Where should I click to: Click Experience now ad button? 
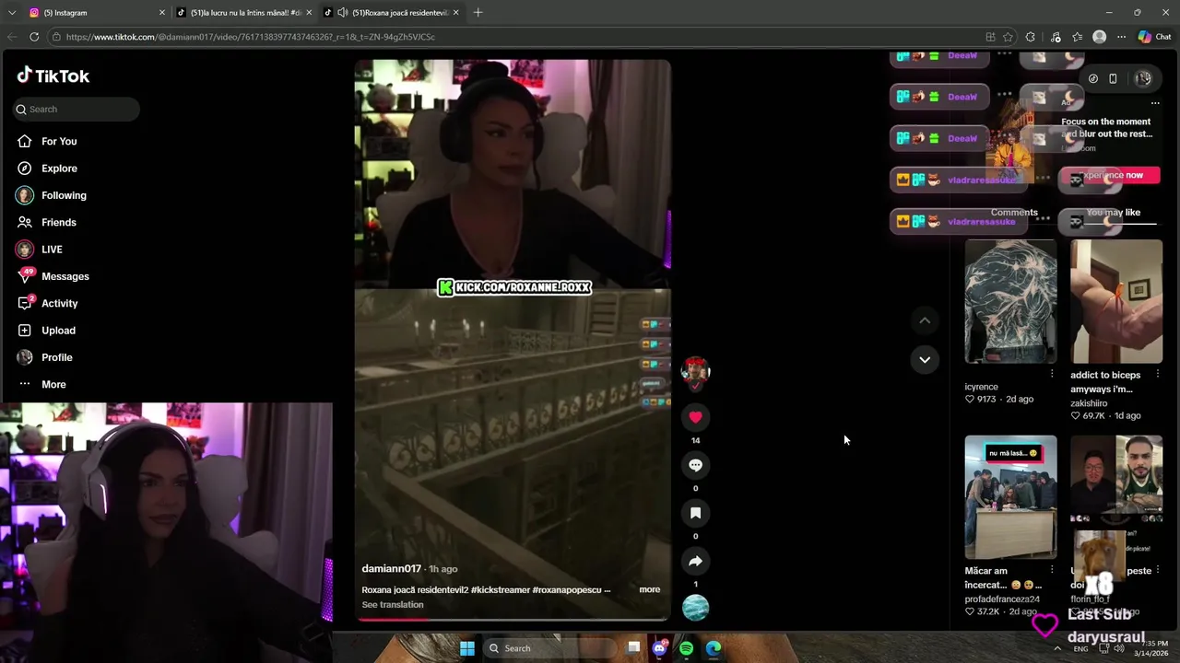[x=1110, y=175]
